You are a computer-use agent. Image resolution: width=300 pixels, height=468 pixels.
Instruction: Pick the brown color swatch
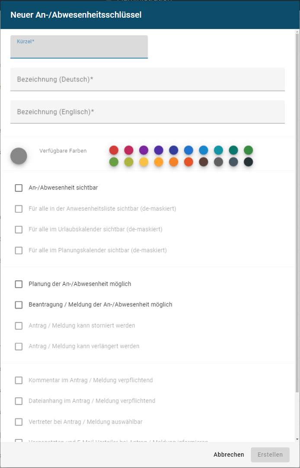203,162
